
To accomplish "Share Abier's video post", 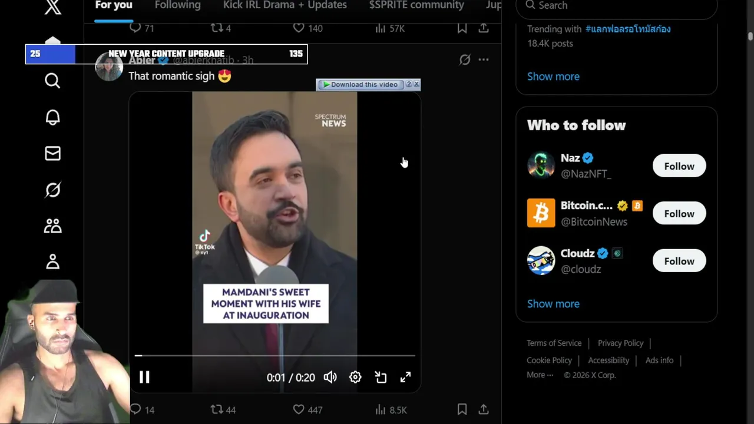I will pos(483,409).
